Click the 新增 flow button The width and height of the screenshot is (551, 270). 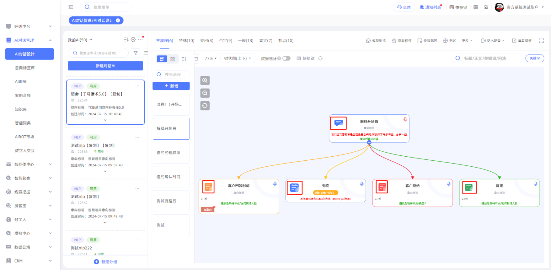pos(171,86)
